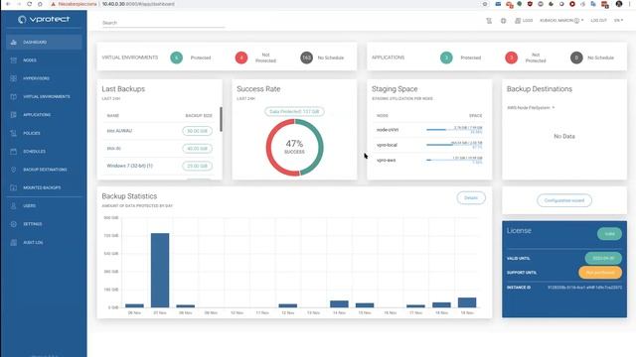This screenshot has width=636, height=357.
Task: Reload the page with browser refresh icon
Action: tap(29, 4)
